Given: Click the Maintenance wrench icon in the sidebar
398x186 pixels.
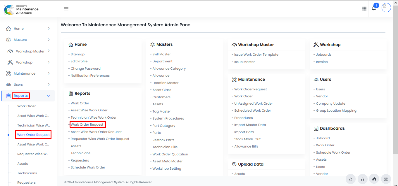Looking at the screenshot, I should tap(8, 73).
